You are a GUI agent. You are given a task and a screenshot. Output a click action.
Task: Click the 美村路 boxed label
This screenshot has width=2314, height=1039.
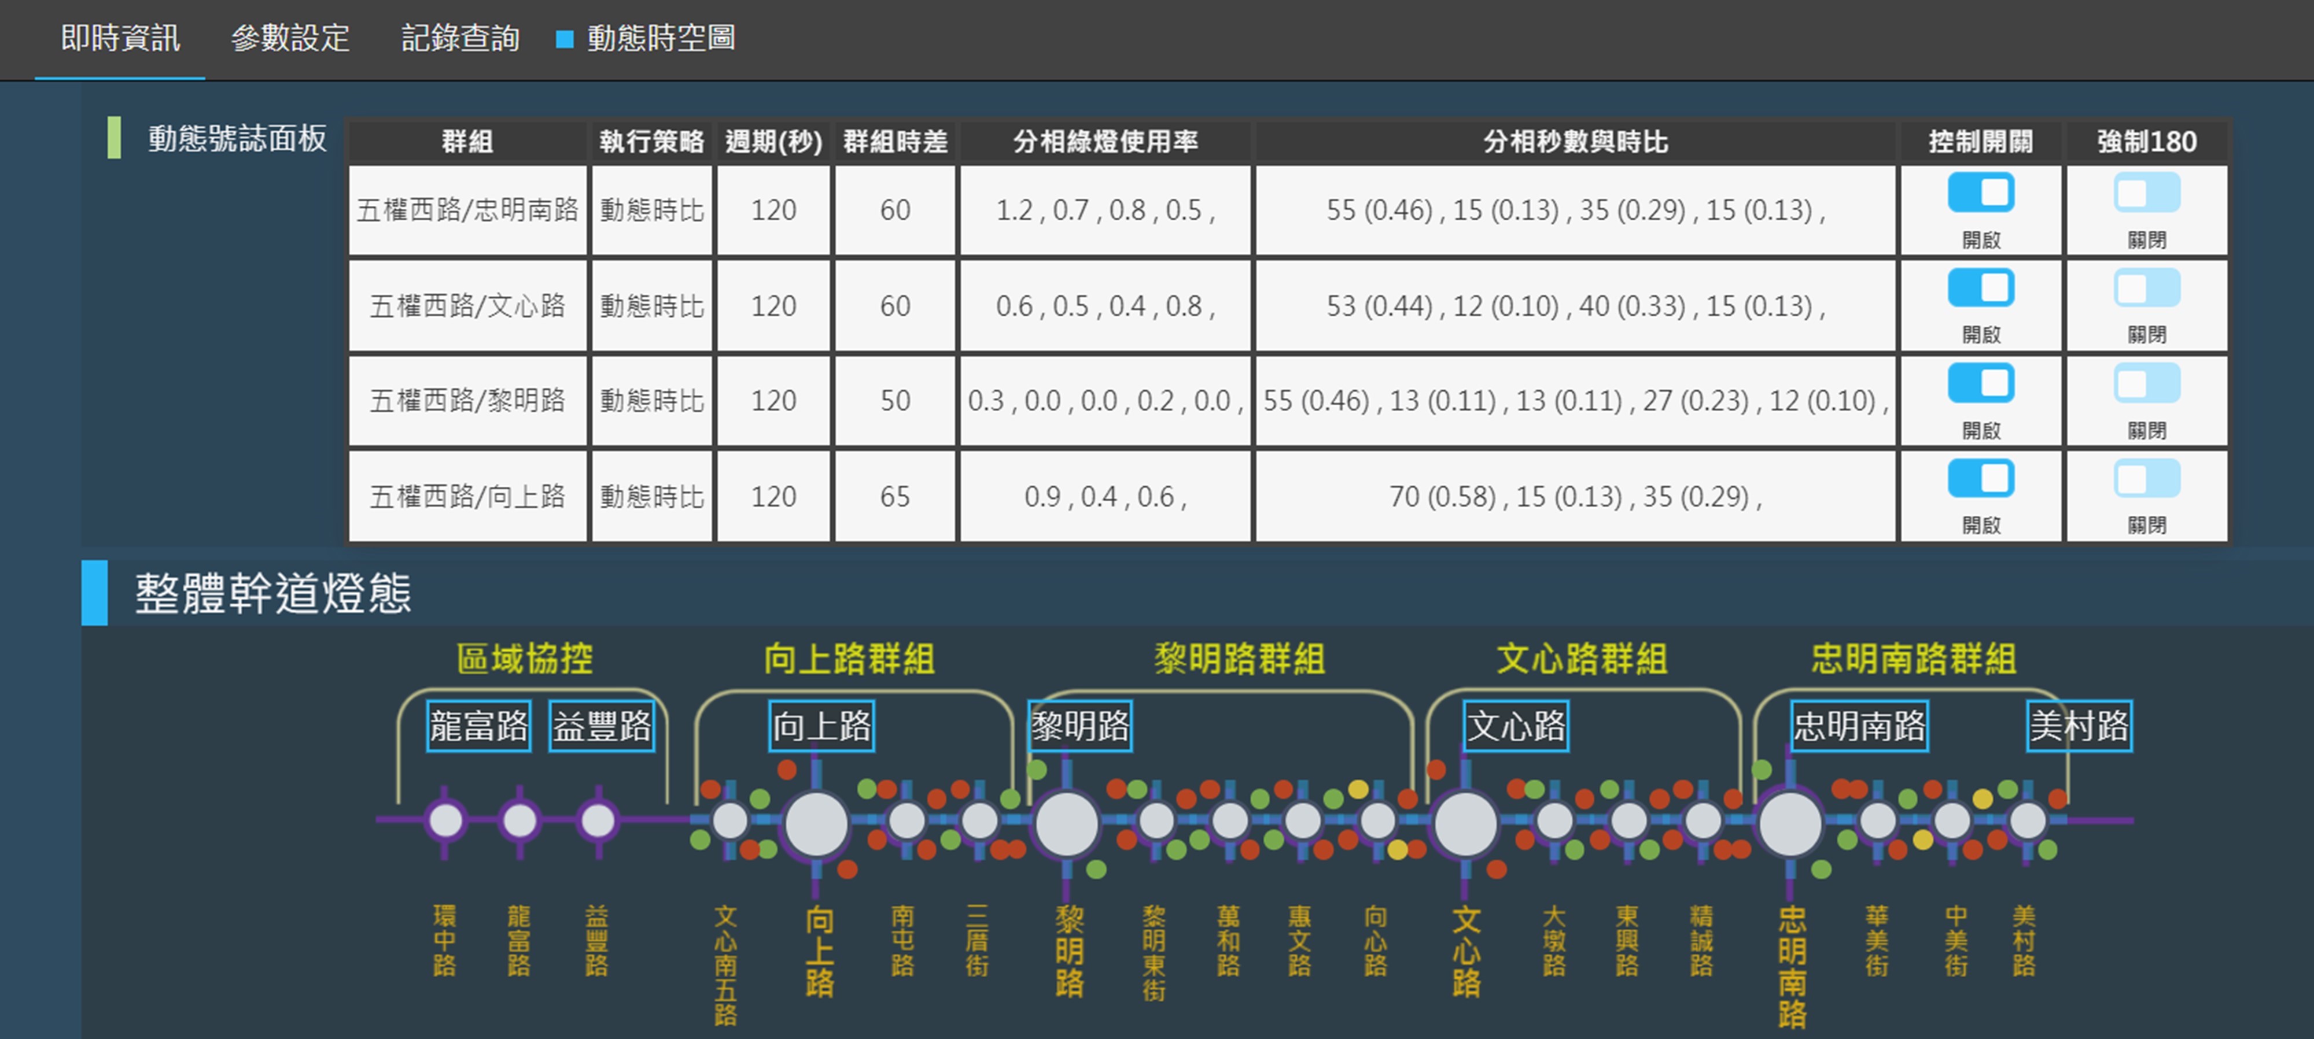coord(2080,726)
